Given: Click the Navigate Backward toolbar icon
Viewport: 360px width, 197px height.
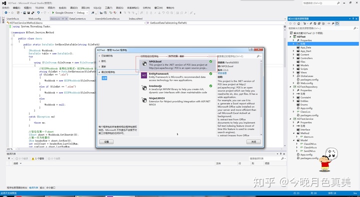Looking at the screenshot, I should pos(6,13).
